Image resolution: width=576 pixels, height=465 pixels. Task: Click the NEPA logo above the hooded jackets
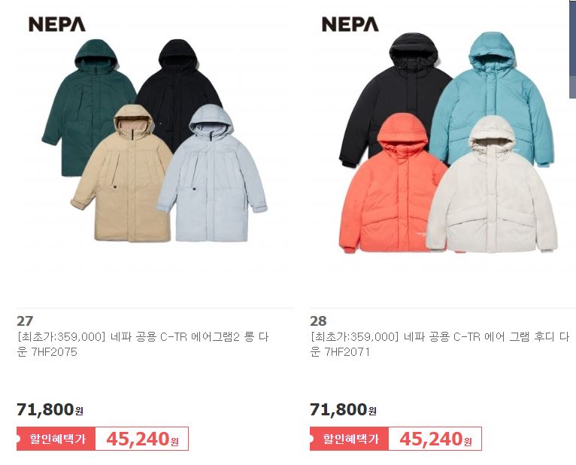[x=350, y=24]
